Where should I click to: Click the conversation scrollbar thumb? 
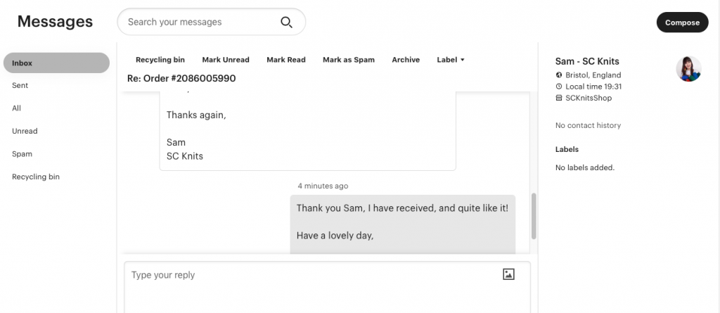click(x=534, y=216)
